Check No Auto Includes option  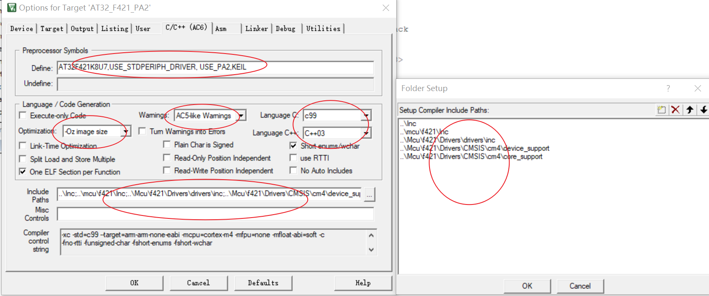click(293, 170)
